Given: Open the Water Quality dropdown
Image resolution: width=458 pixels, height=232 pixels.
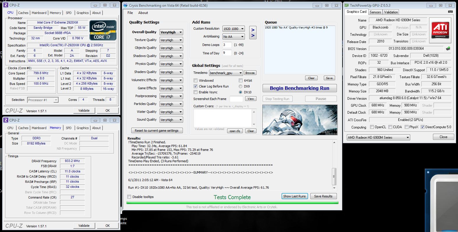Looking at the screenshot, I should 171,112.
